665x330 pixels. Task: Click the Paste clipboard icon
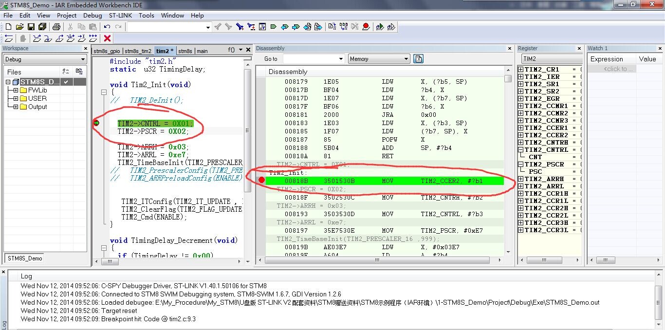[92, 27]
